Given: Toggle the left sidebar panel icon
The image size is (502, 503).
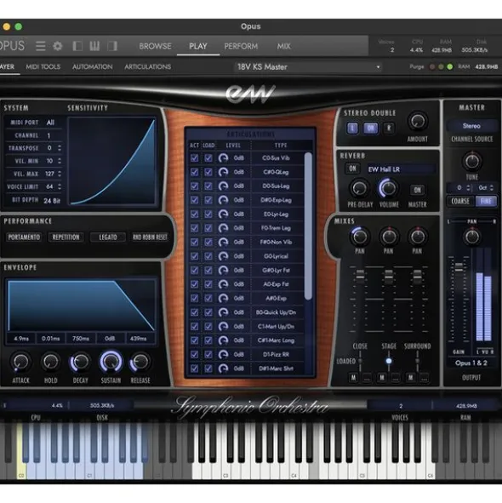Looking at the screenshot, I should point(77,46).
